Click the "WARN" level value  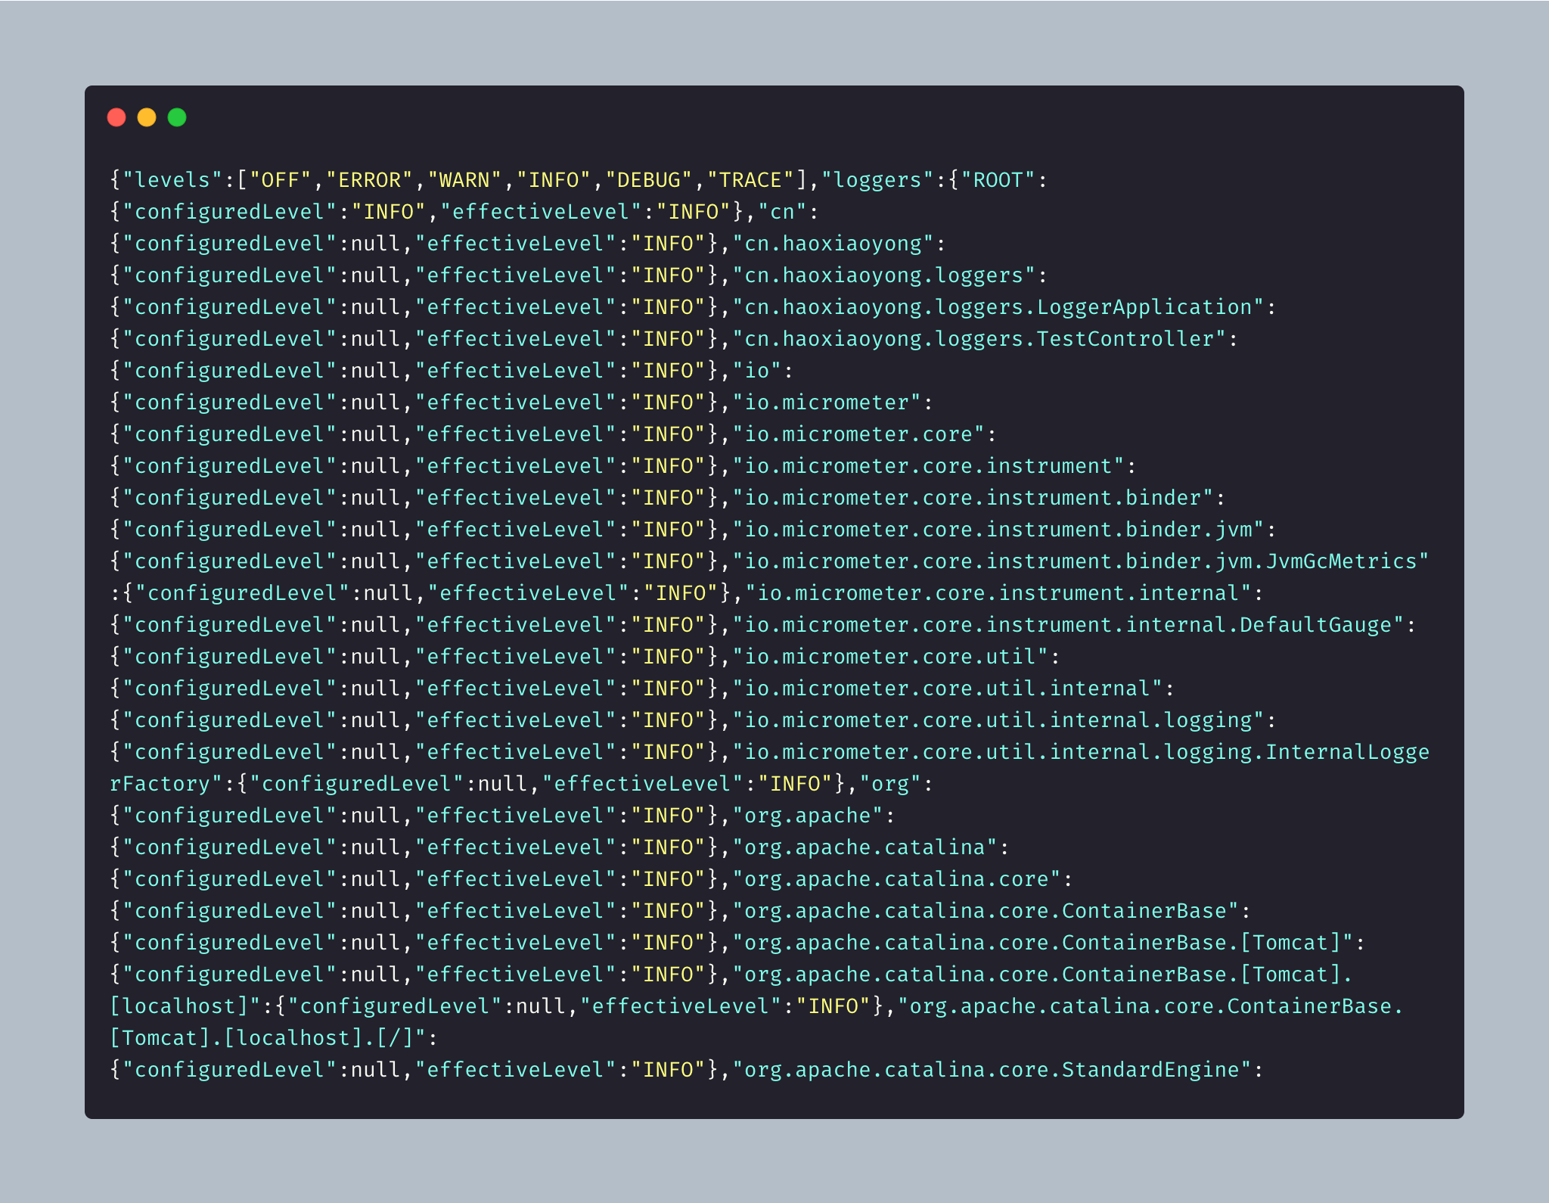[465, 180]
